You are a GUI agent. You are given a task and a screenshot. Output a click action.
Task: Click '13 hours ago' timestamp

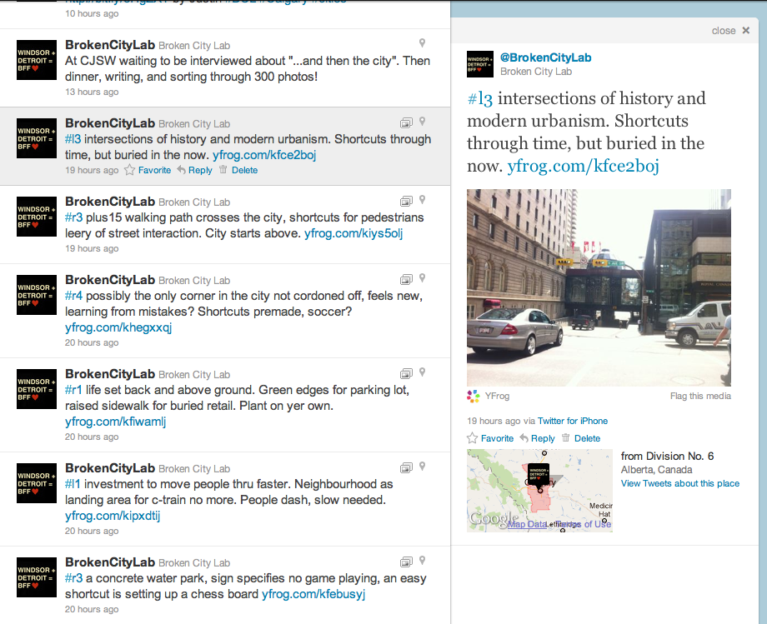(92, 92)
